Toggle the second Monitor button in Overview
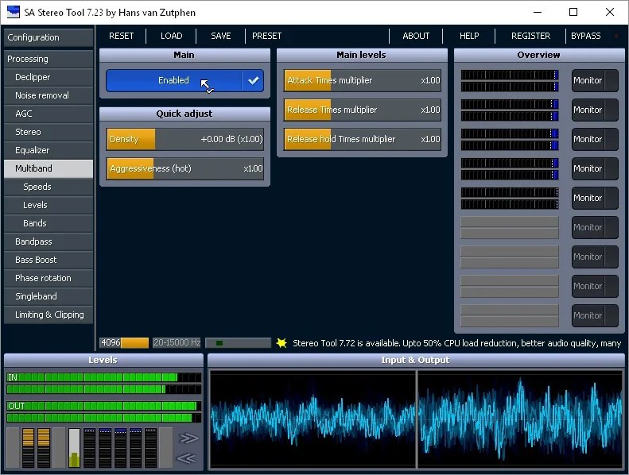The width and height of the screenshot is (629, 475). (595, 110)
